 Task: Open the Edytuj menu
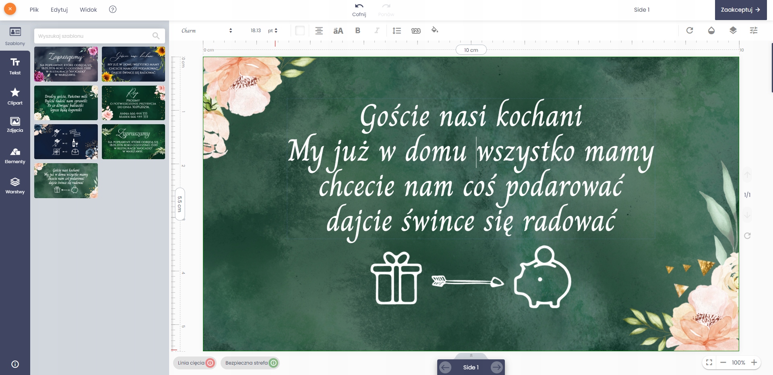[59, 10]
